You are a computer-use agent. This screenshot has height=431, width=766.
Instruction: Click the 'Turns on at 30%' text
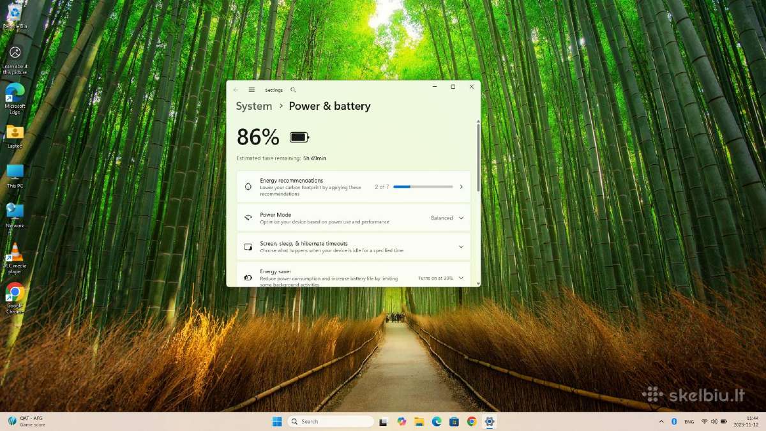click(435, 278)
